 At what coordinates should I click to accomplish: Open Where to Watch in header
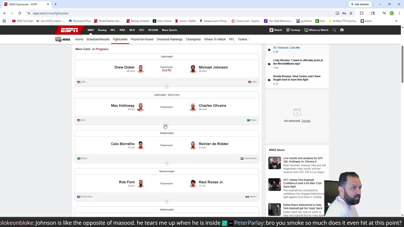pos(316,30)
